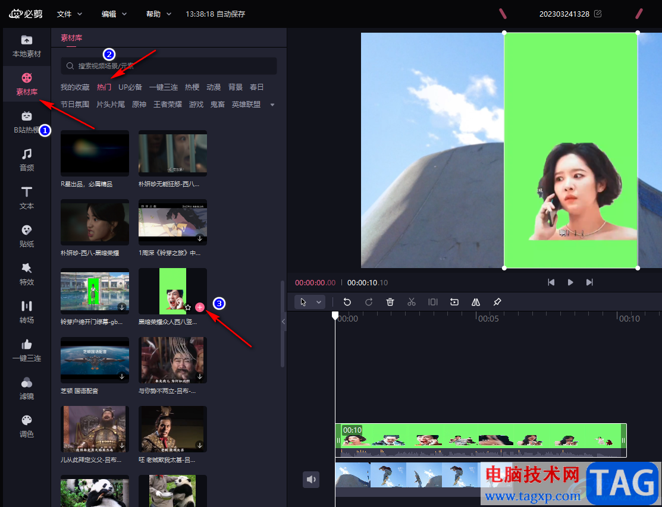
Task: Open the 文本 text panel
Action: (27, 198)
